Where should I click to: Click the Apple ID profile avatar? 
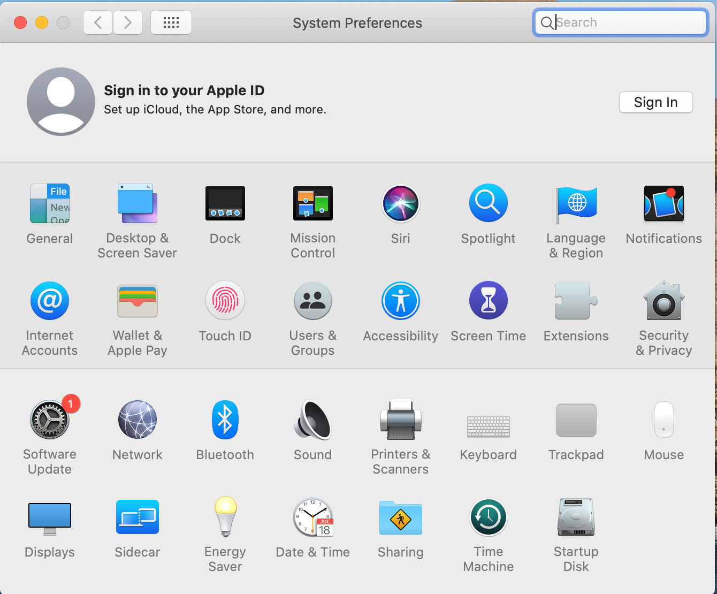point(61,102)
